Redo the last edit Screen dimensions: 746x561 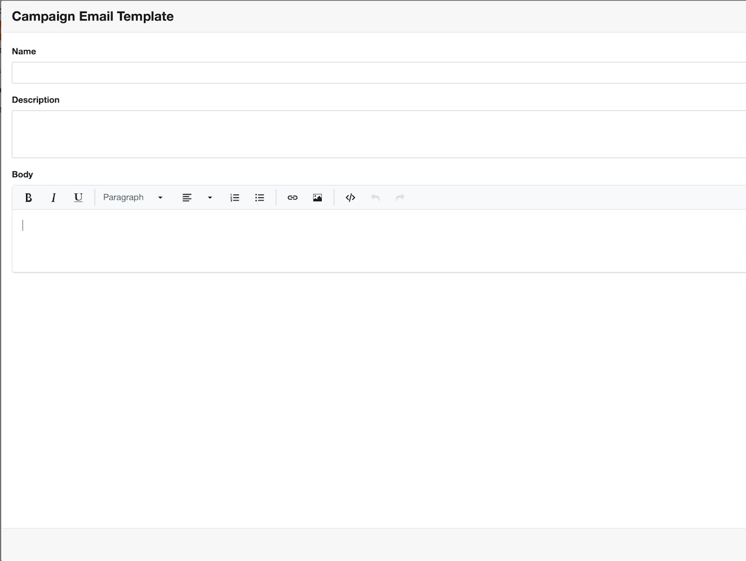pyautogui.click(x=400, y=197)
